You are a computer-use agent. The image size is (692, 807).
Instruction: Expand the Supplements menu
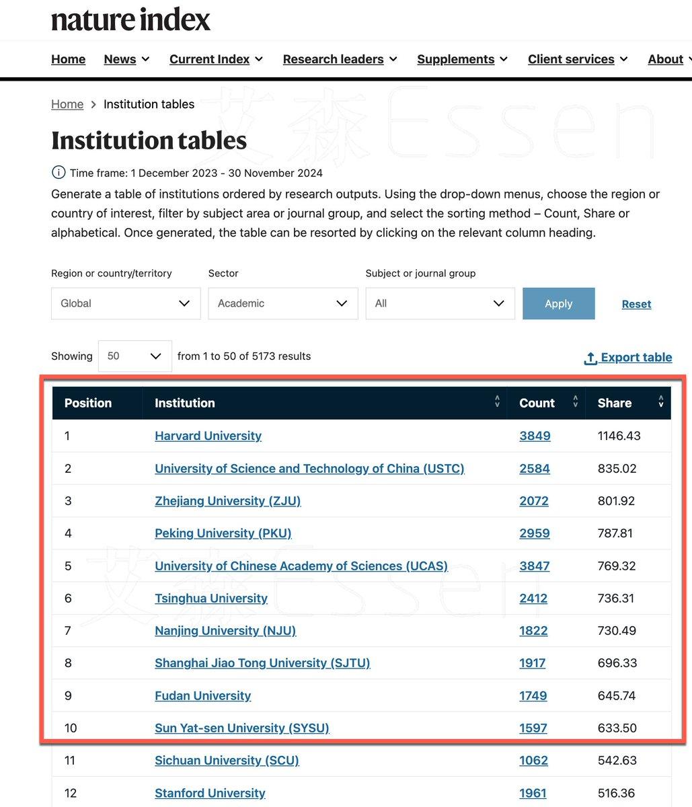click(x=463, y=59)
